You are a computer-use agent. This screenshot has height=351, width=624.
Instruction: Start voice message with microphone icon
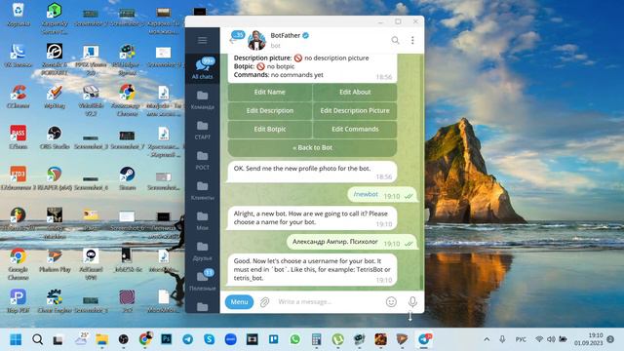[412, 302]
